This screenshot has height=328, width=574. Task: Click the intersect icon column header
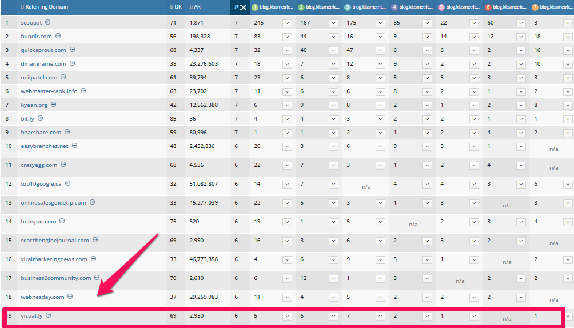pos(240,7)
